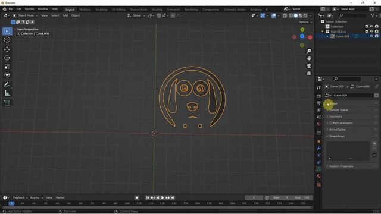Viewport: 381px width, 214px height.
Task: Click the Blender logo menu icon
Action: pyautogui.click(x=4, y=9)
